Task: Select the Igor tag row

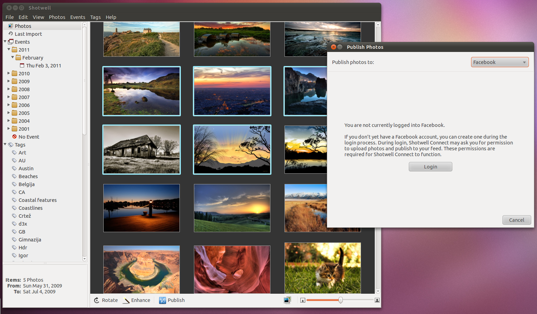Action: tap(43, 255)
